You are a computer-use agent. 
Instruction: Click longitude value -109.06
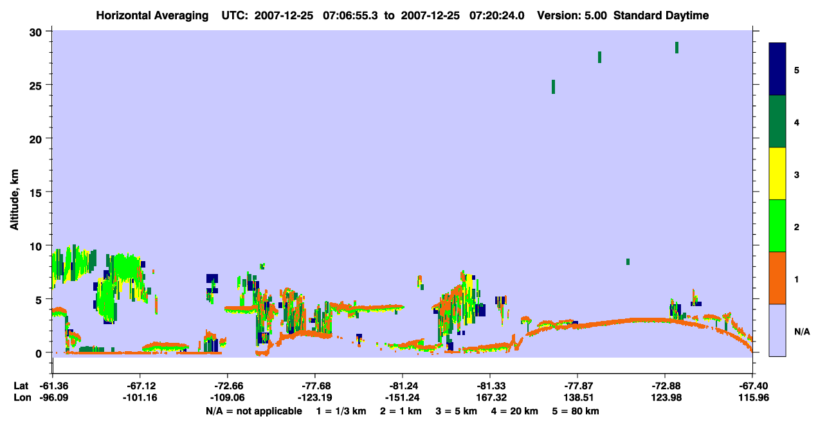(228, 397)
